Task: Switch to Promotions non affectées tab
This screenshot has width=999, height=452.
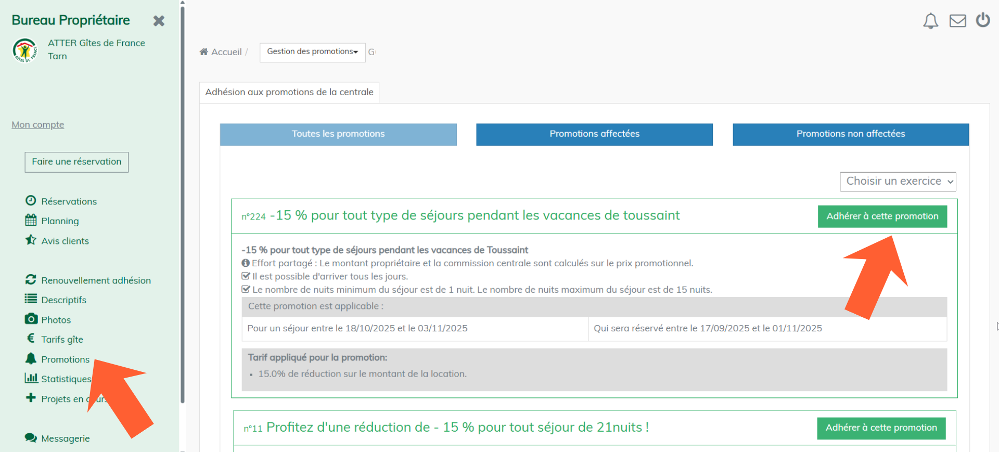Action: pos(851,134)
